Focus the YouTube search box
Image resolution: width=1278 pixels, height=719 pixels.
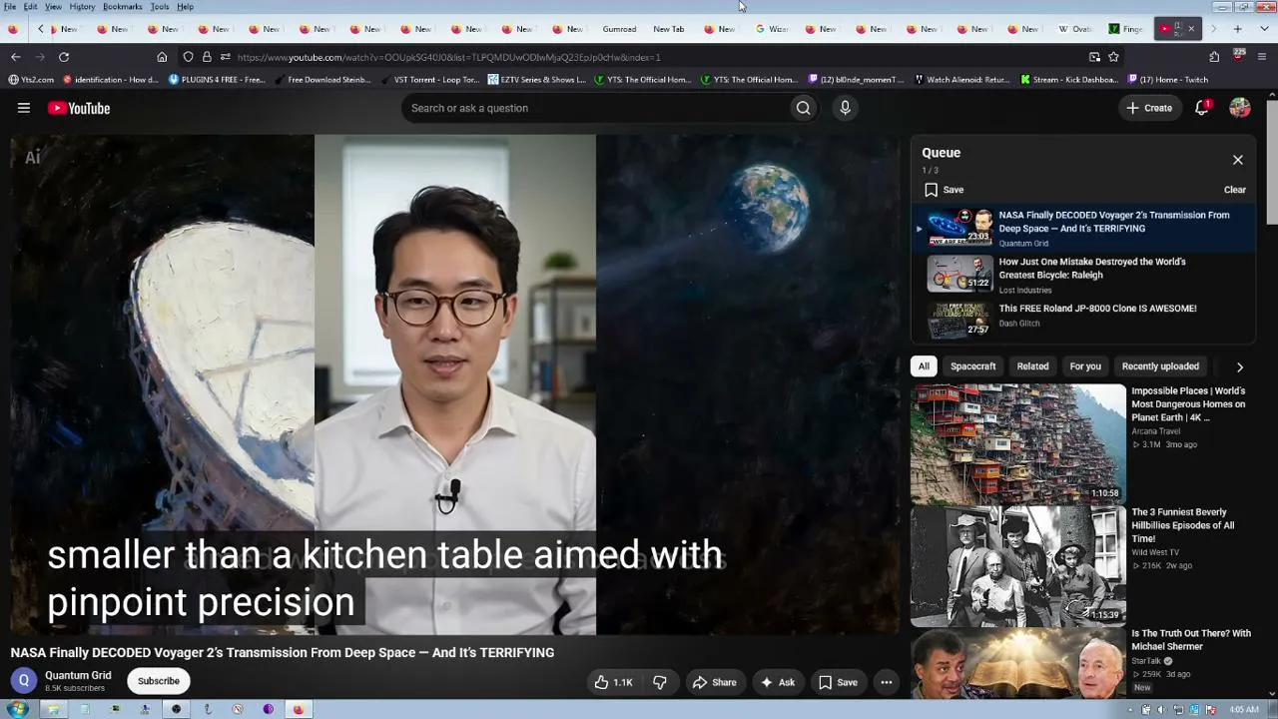click(x=595, y=108)
